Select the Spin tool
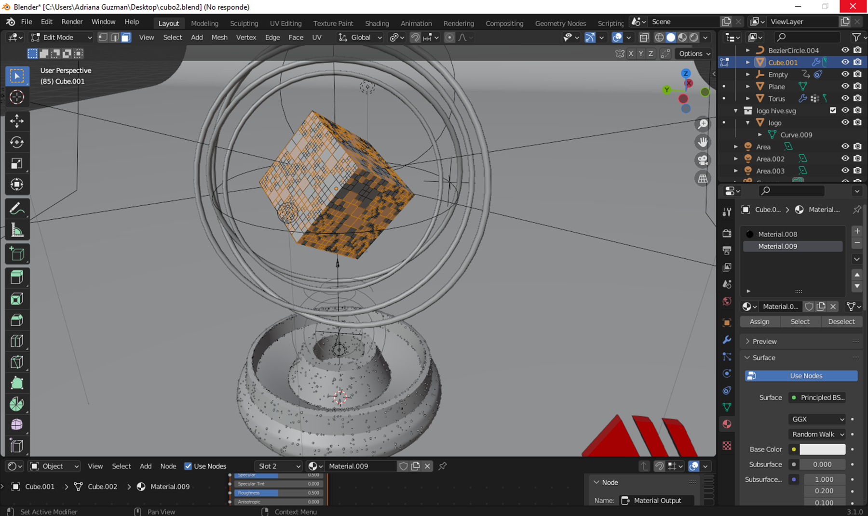The height and width of the screenshot is (516, 868). point(17,404)
